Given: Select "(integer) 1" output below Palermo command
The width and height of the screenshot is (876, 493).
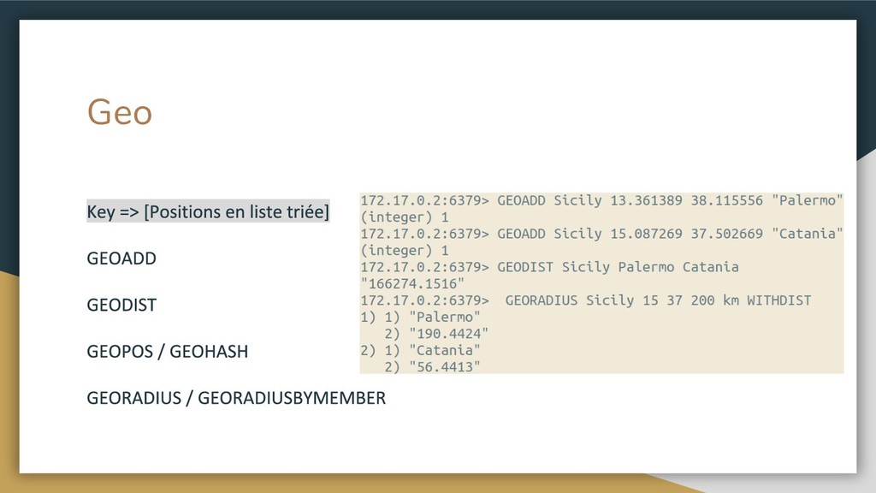Looking at the screenshot, I should (x=404, y=217).
